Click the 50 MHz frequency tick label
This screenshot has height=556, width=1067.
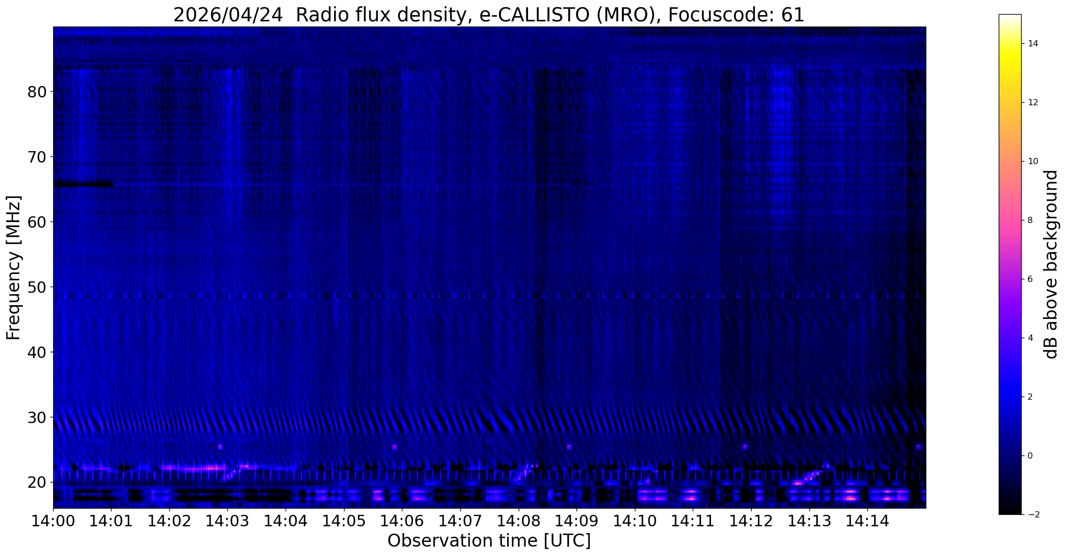37,287
